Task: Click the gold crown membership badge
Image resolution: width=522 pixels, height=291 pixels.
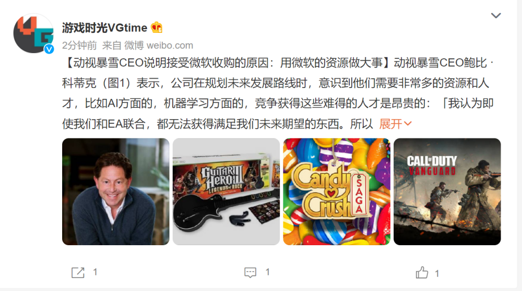Action: coord(157,27)
